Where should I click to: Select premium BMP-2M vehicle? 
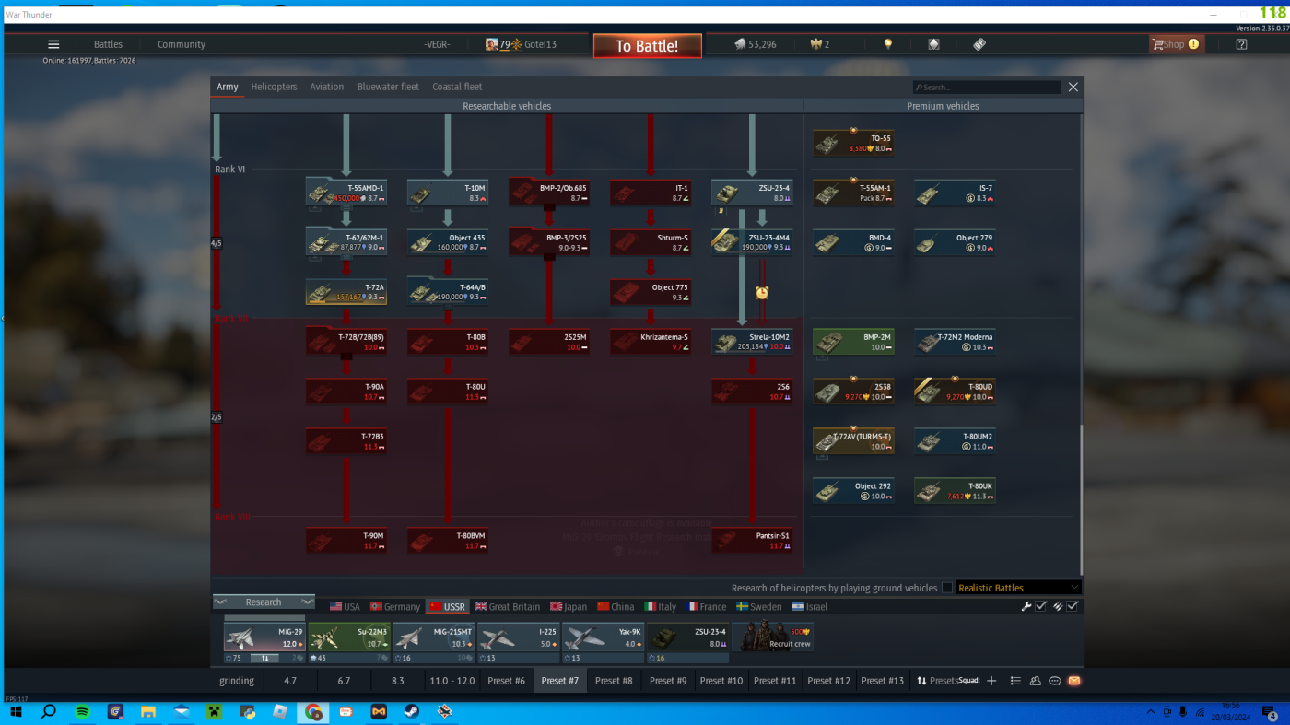click(x=853, y=342)
